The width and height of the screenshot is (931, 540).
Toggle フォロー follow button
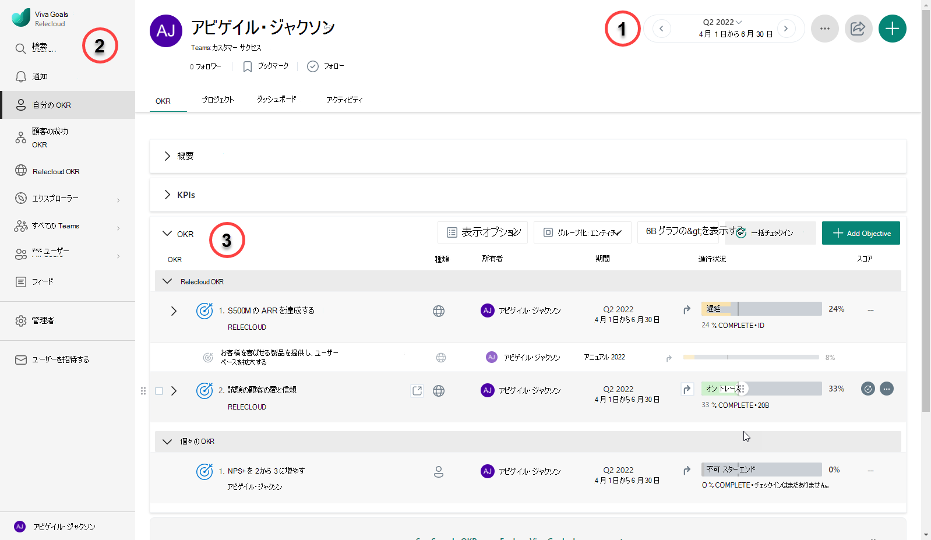(x=326, y=66)
